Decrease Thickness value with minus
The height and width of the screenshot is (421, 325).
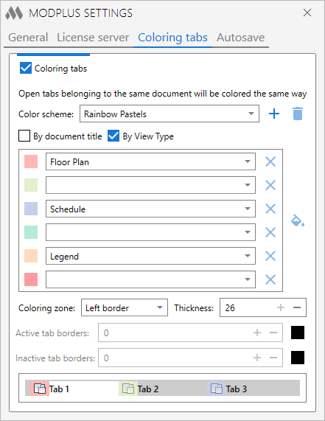pos(297,307)
